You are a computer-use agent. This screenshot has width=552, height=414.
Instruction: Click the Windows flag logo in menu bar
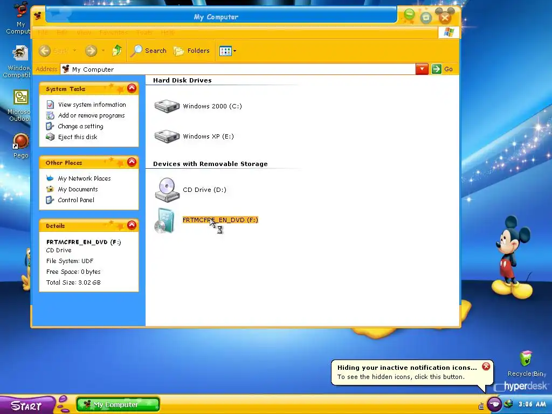click(448, 32)
